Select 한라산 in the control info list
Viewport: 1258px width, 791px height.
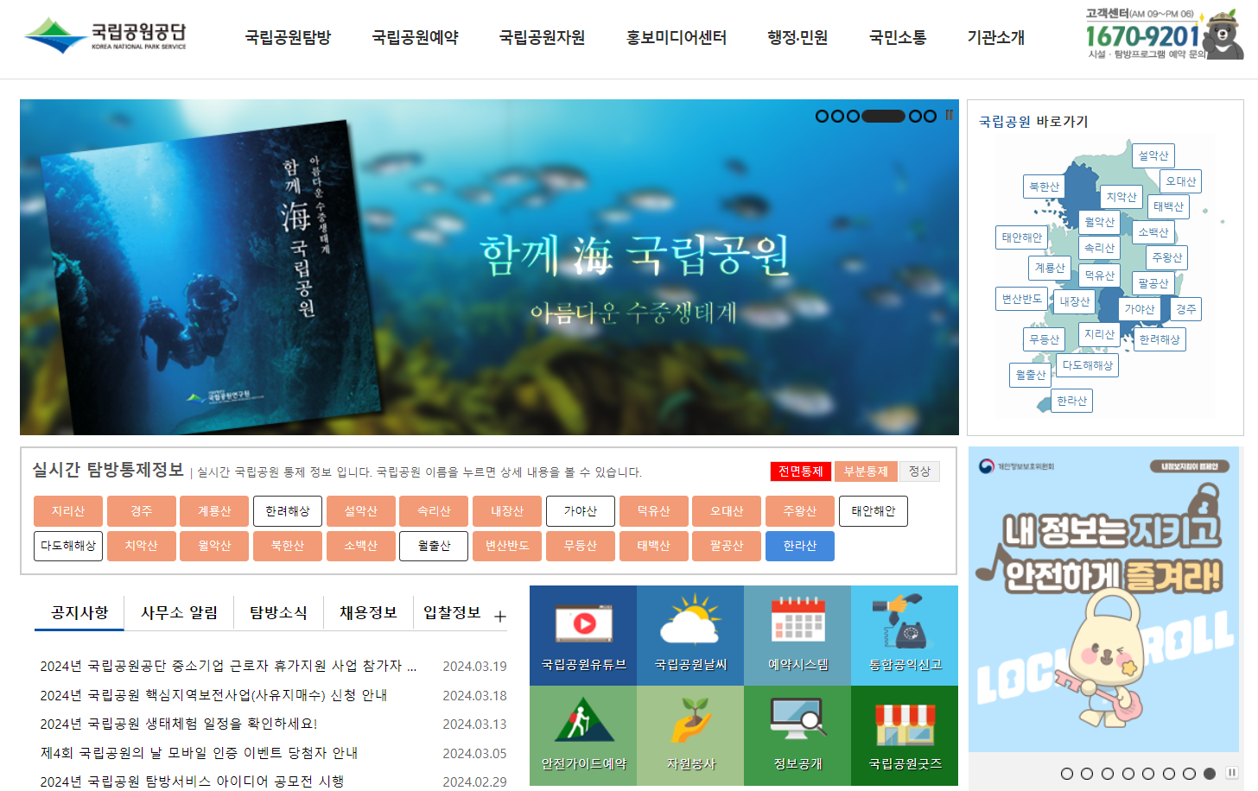point(799,546)
